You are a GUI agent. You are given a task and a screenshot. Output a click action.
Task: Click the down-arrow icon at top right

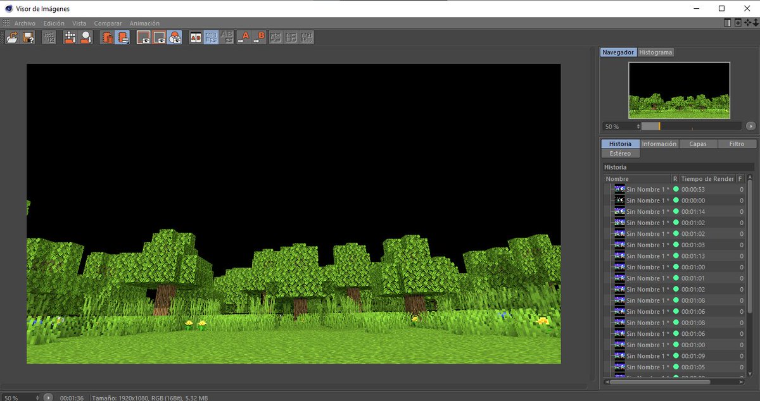point(755,23)
